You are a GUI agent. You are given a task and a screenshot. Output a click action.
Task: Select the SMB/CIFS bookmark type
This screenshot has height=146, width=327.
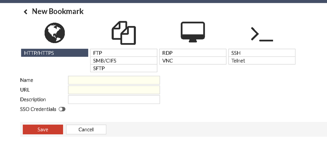click(124, 61)
